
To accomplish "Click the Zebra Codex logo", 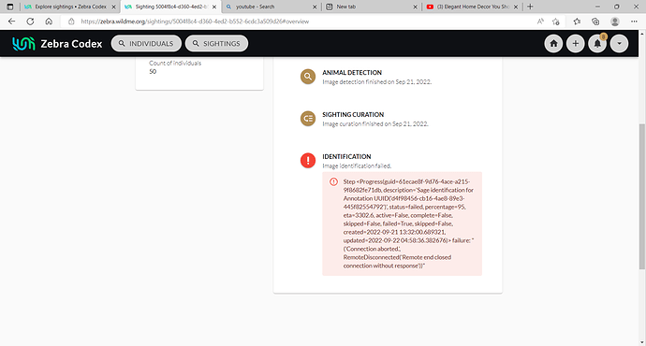I will coord(57,44).
